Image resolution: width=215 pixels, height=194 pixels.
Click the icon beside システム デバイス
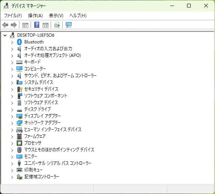pyautogui.click(x=19, y=82)
